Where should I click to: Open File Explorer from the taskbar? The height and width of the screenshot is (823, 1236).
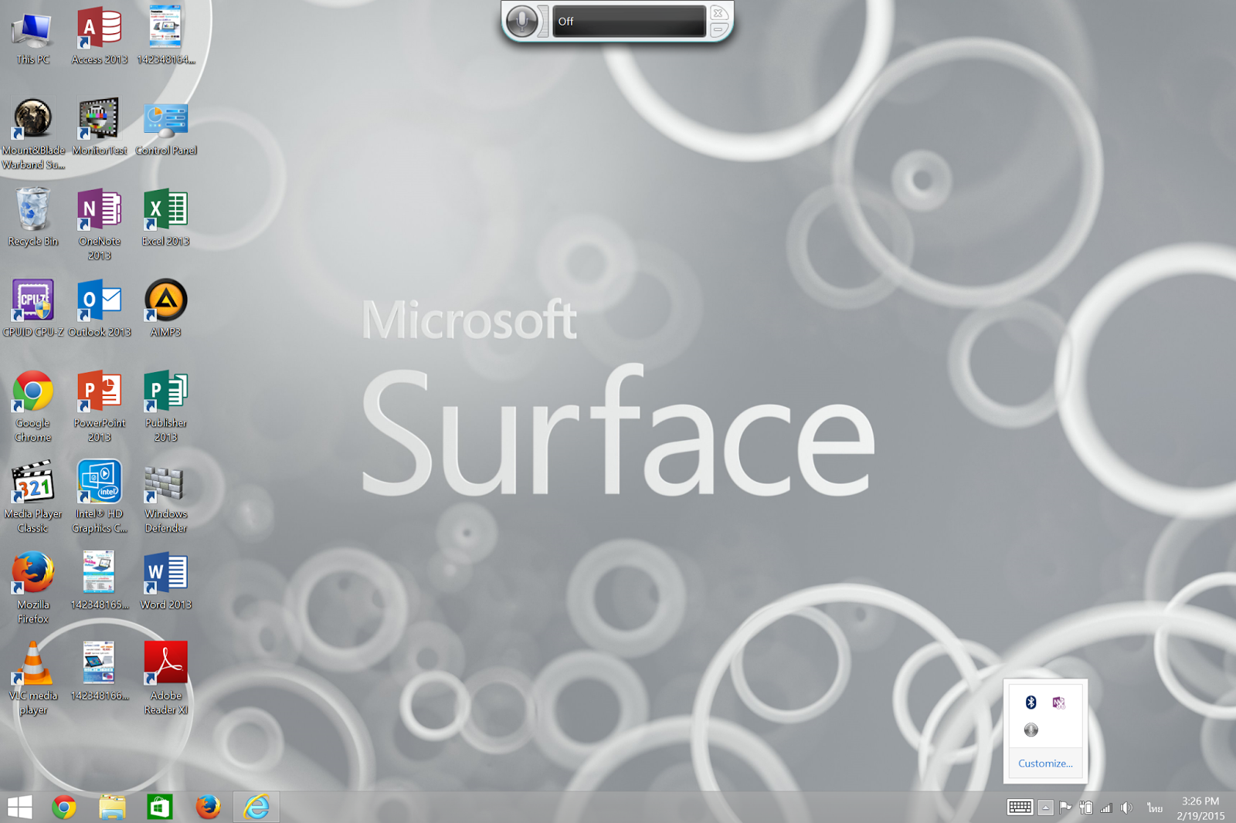point(112,807)
